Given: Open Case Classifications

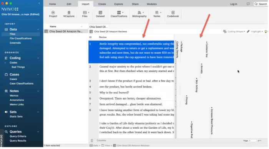Looking at the screenshot, I should click(22, 84).
